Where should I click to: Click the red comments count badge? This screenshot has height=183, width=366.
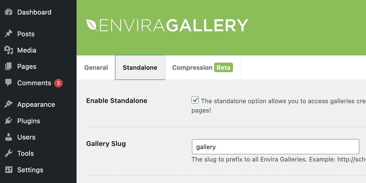pyautogui.click(x=58, y=83)
